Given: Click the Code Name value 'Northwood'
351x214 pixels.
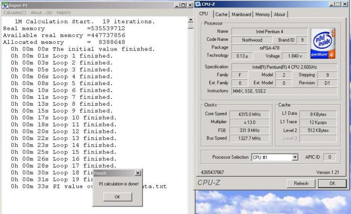Looking at the screenshot, I should pos(252,40).
